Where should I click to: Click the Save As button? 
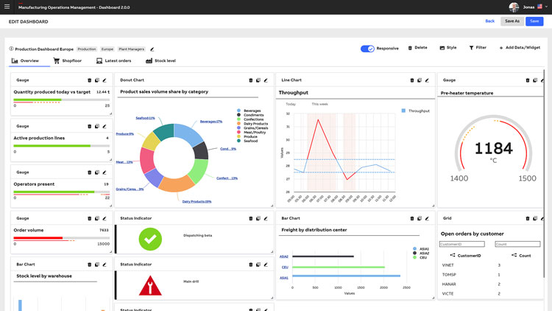(512, 21)
